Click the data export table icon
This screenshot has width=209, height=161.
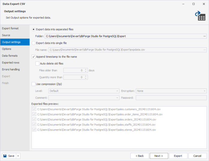point(200,16)
